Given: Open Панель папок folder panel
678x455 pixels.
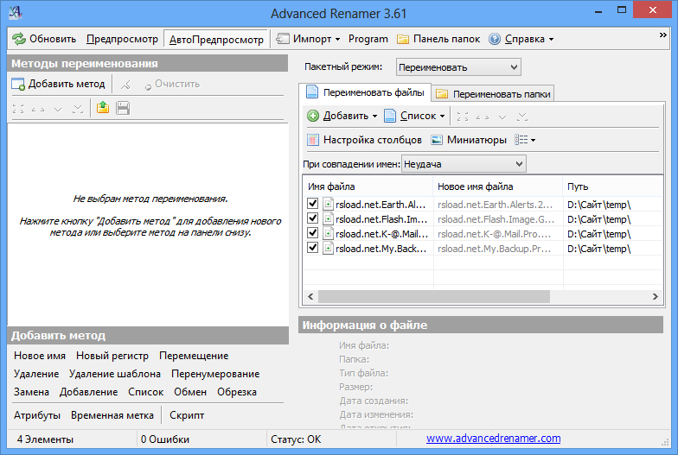Looking at the screenshot, I should (438, 39).
